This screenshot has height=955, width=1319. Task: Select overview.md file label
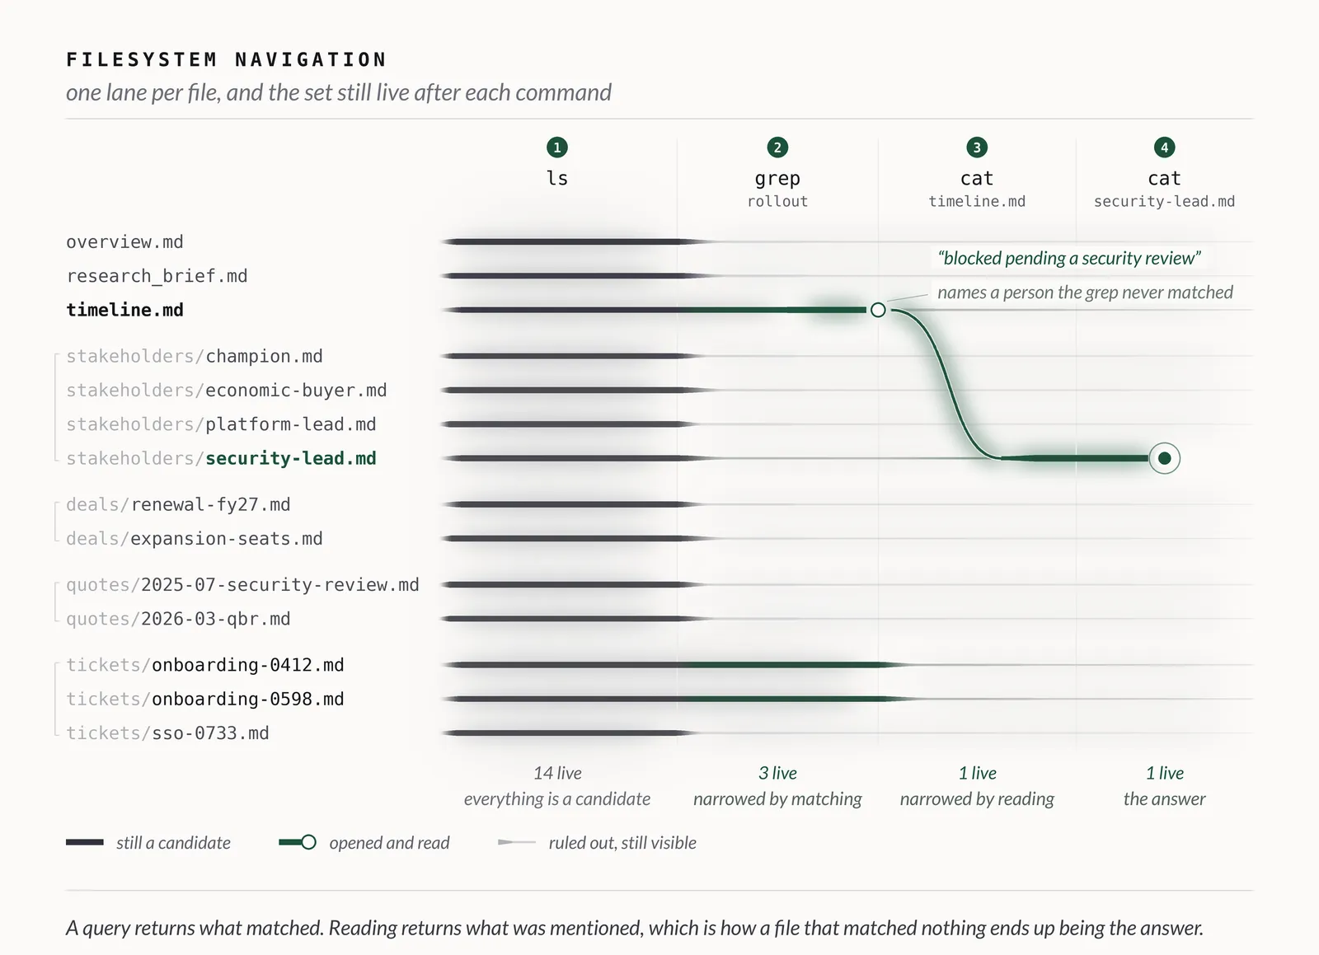click(x=124, y=242)
